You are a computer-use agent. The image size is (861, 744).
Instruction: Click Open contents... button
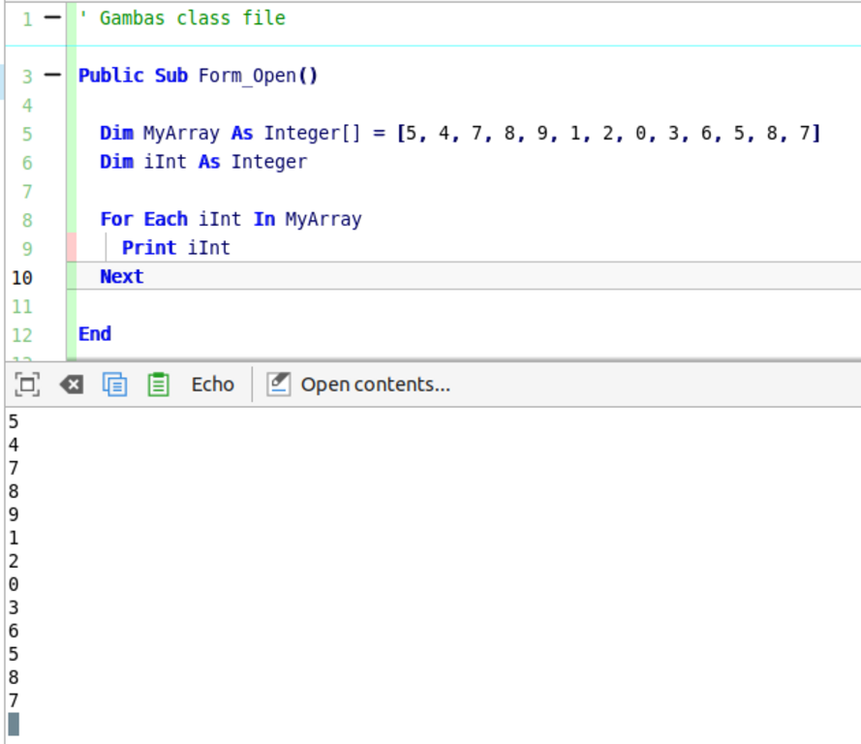pos(358,385)
